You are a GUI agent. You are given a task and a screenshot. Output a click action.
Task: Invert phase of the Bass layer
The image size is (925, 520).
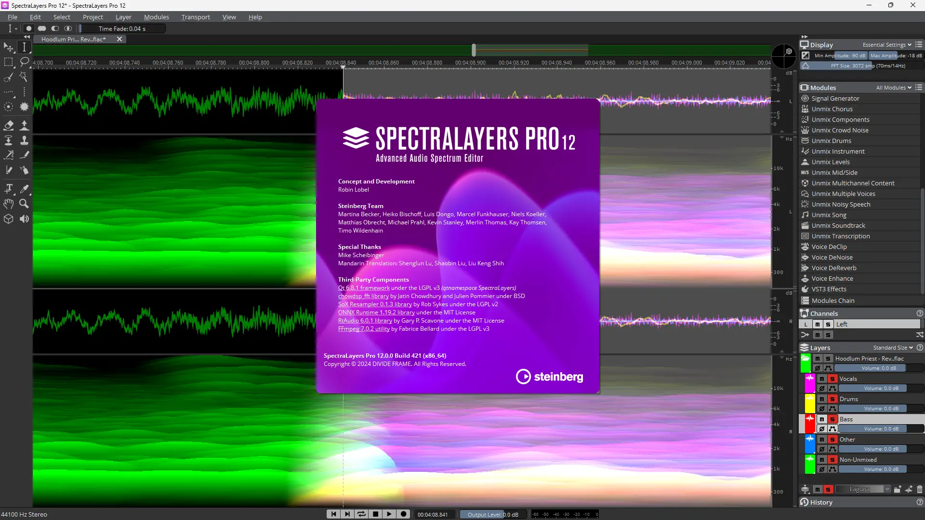tap(822, 429)
